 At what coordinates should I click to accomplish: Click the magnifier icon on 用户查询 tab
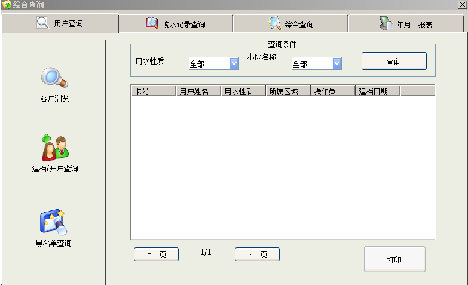point(43,23)
